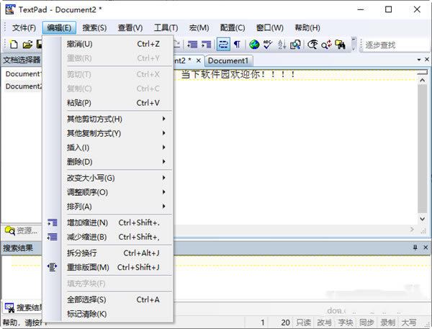Open the 配置(C) menu
This screenshot has height=329, width=432.
pos(233,28)
